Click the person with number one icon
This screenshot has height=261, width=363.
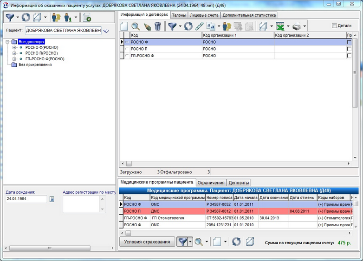pos(68,17)
